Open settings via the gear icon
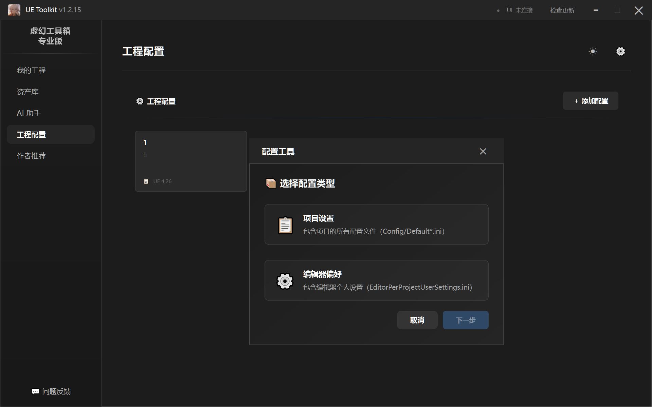 click(x=620, y=52)
